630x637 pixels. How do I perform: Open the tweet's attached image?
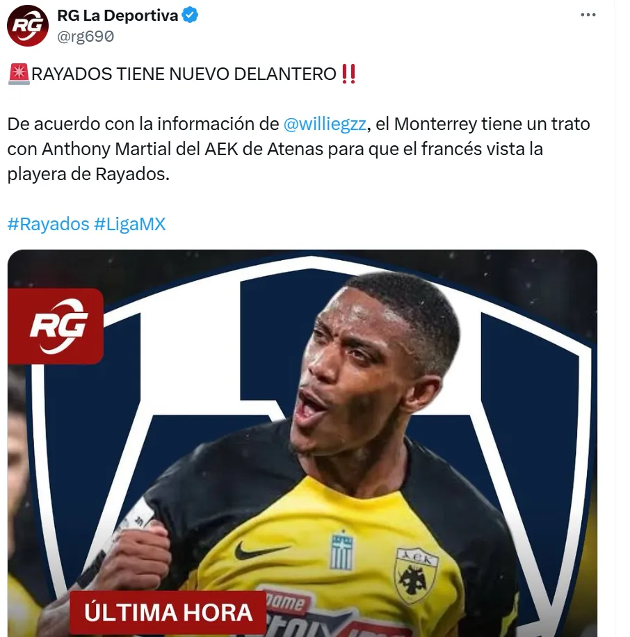tap(302, 443)
